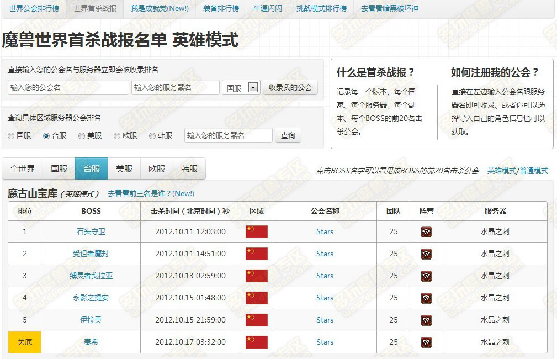Image resolution: width=557 pixels, height=359 pixels.
Task: Switch to 台服 region tab
Action: coord(92,168)
